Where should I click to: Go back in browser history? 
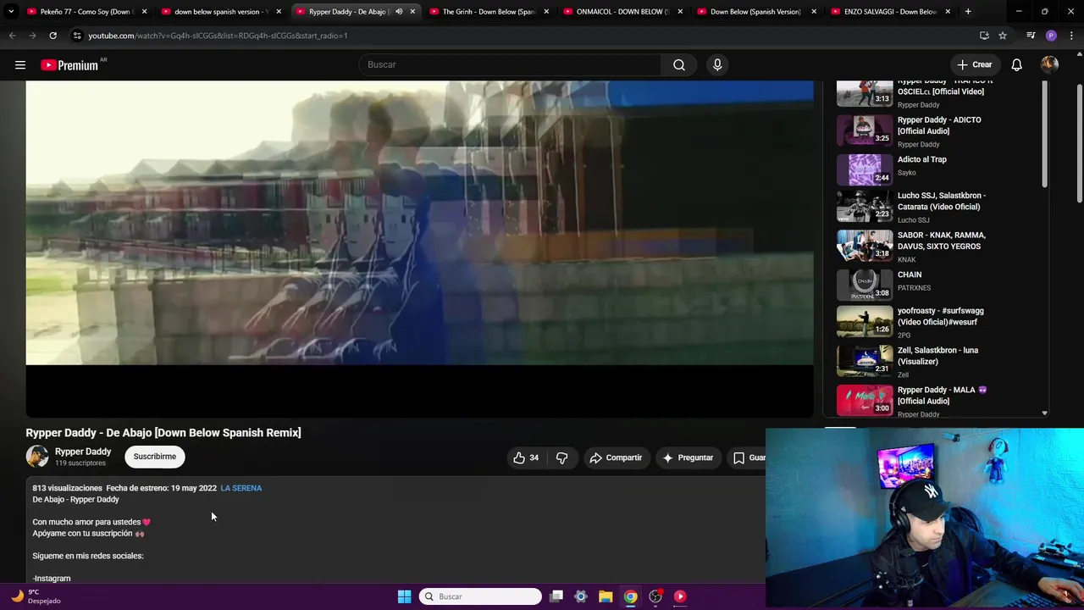[x=12, y=36]
